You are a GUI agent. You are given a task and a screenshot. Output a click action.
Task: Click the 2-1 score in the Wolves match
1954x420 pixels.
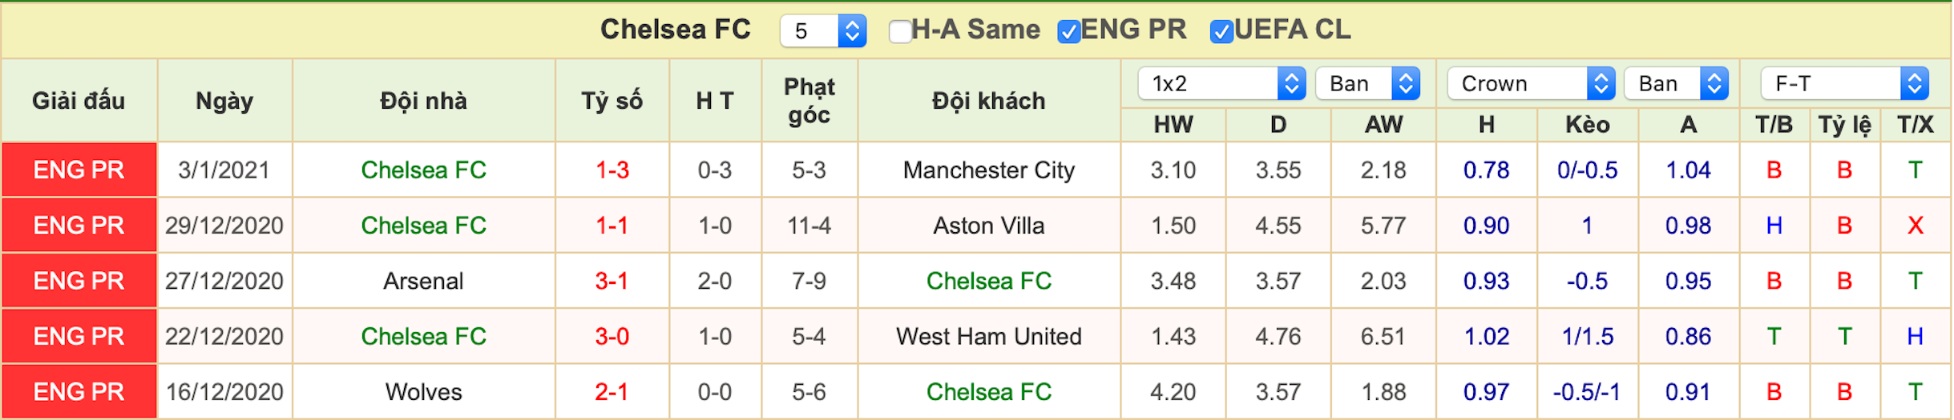pyautogui.click(x=612, y=392)
